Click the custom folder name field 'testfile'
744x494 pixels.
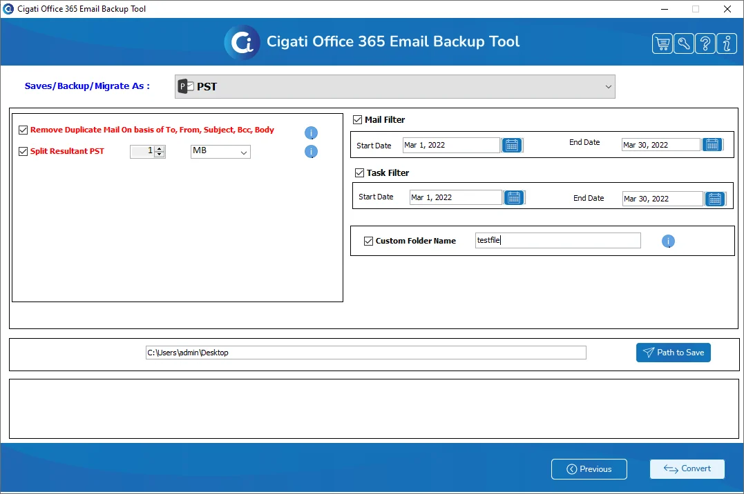558,240
